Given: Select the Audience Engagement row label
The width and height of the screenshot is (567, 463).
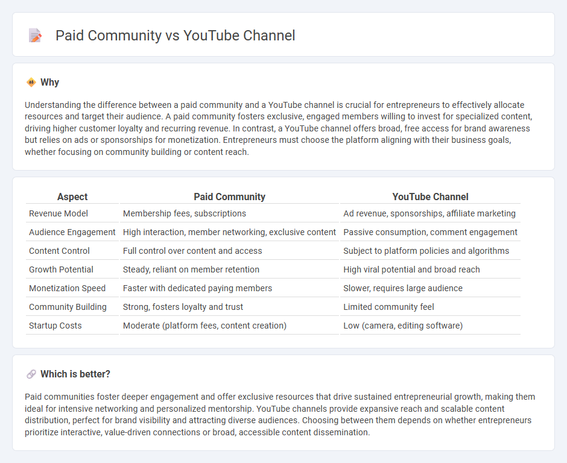Looking at the screenshot, I should (72, 232).
